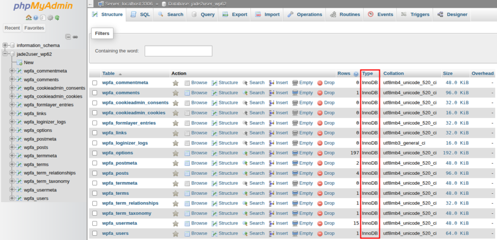Screen dimensions: 497x240
Task: Click the Rows column help icon
Action: [x=356, y=74]
